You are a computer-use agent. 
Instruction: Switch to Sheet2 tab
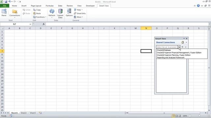pyautogui.click(x=23, y=113)
